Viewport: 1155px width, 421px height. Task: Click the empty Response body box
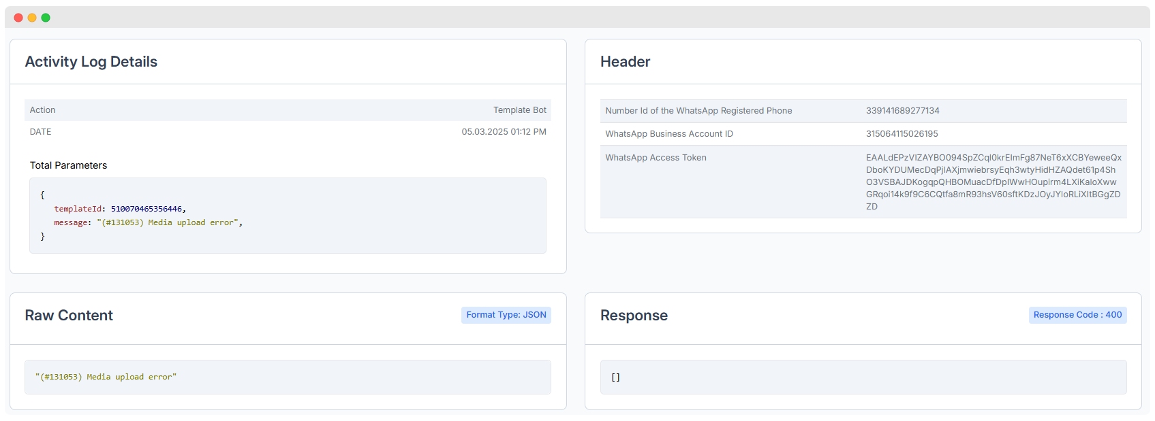(x=863, y=377)
